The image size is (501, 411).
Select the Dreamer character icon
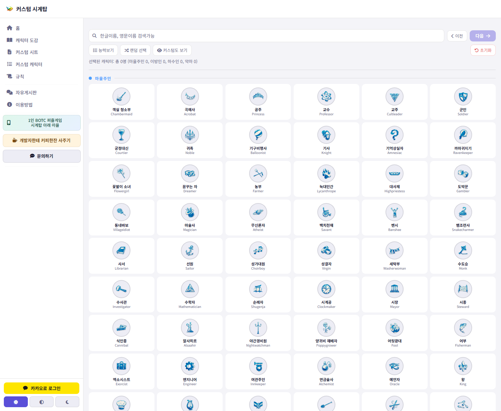pyautogui.click(x=190, y=173)
